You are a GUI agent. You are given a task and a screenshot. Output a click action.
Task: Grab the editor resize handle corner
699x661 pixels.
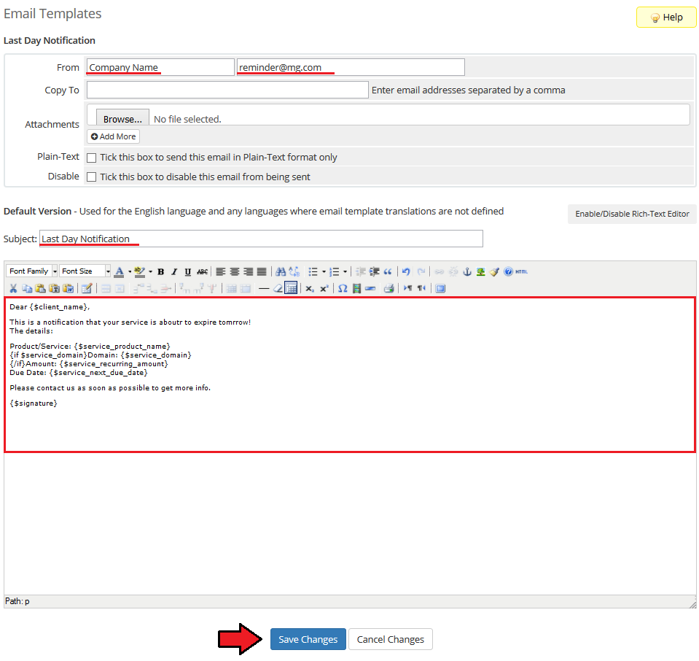tap(692, 605)
